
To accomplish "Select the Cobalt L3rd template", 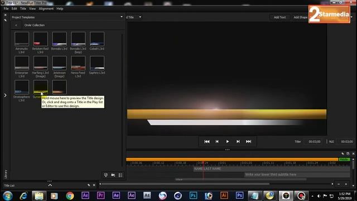I will point(97,39).
